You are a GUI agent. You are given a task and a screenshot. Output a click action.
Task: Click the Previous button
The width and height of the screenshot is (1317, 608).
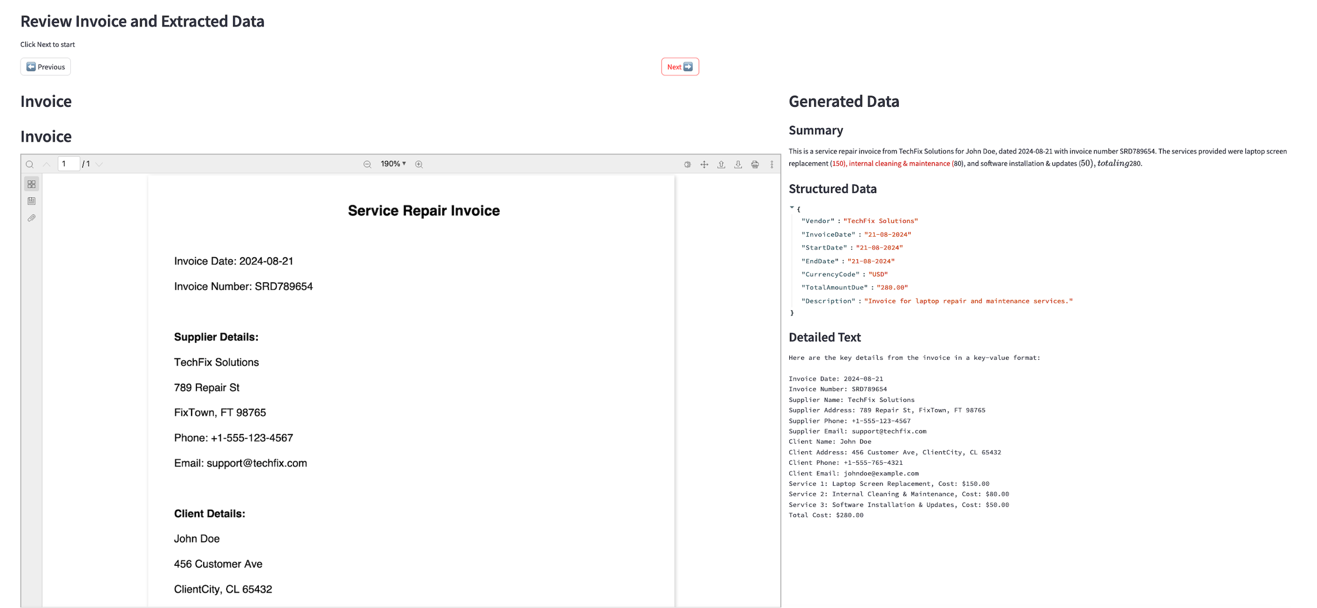[x=45, y=67]
